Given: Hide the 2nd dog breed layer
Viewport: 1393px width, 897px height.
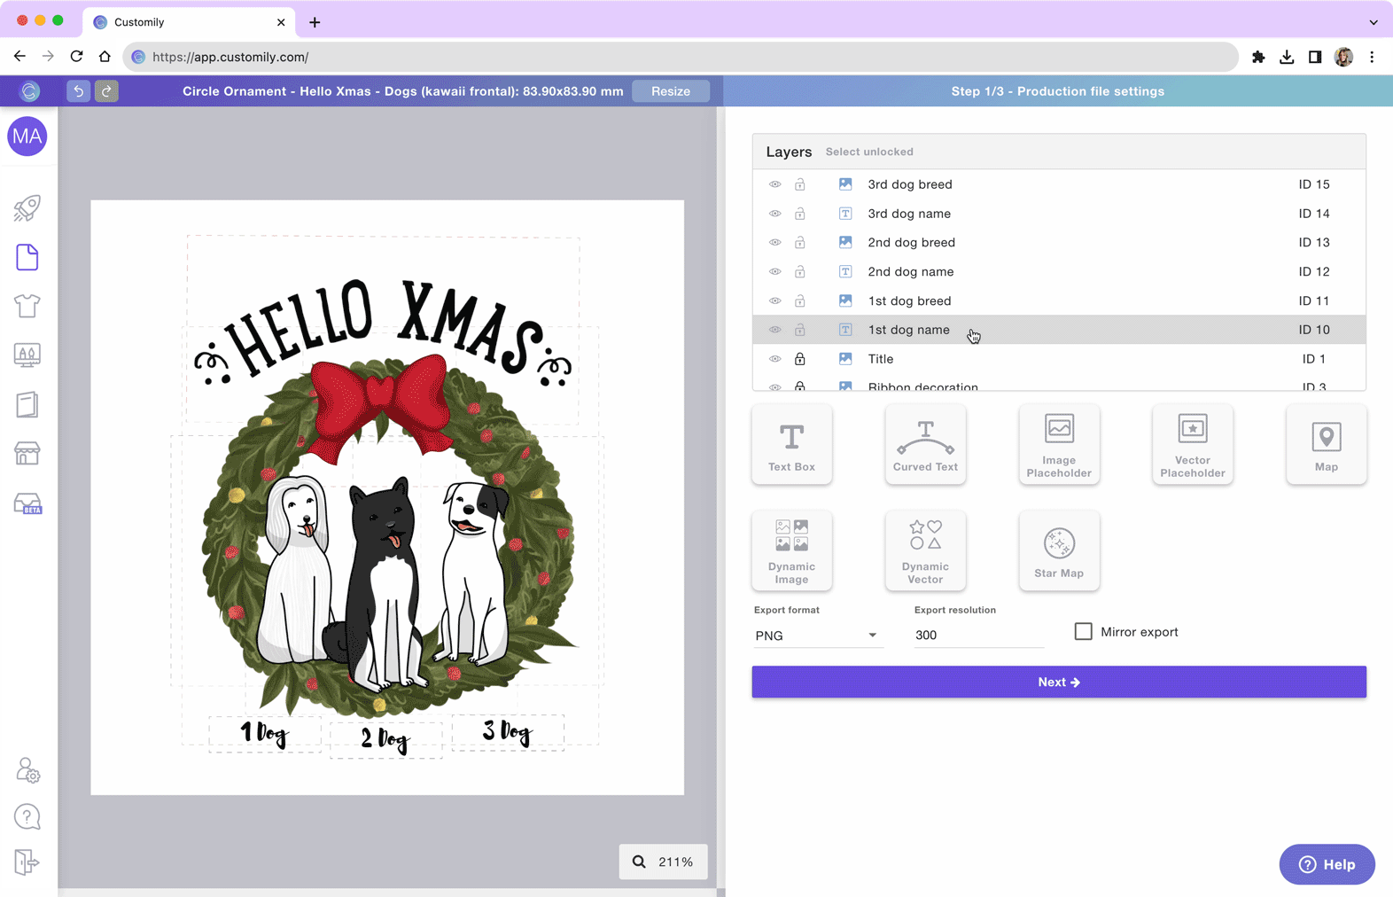Looking at the screenshot, I should point(775,242).
